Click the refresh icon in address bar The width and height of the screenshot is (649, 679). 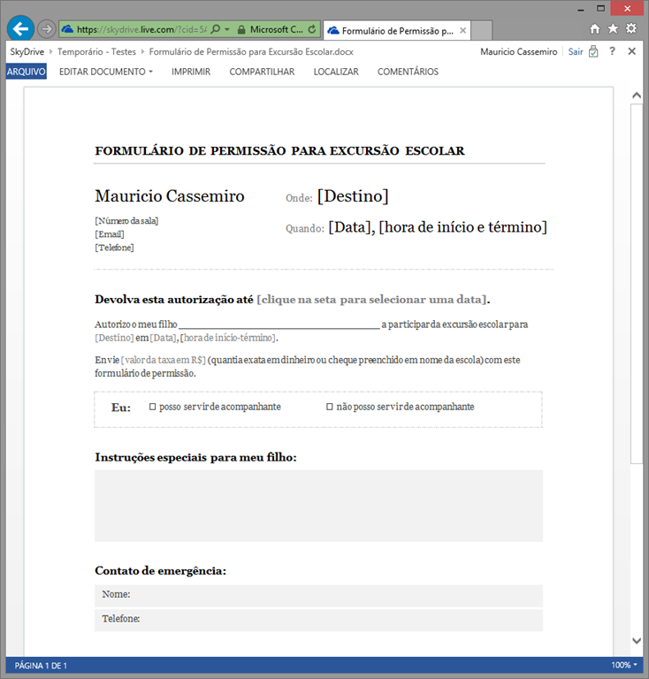coord(311,29)
